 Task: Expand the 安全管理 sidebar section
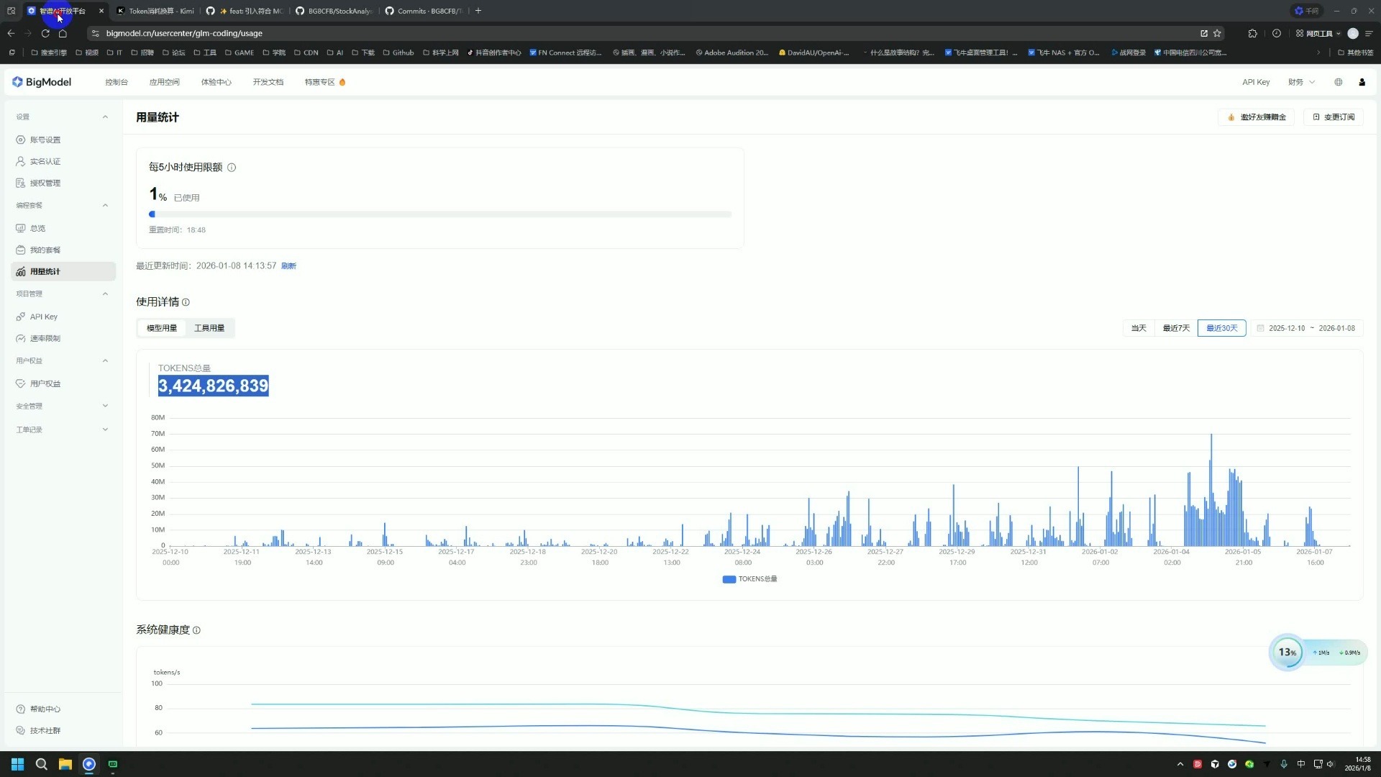point(105,406)
